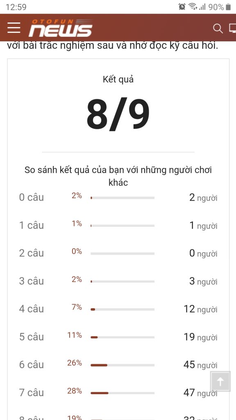This screenshot has height=420, width=236.
Task: Tap the alarm icon in status bar
Action: (x=182, y=7)
